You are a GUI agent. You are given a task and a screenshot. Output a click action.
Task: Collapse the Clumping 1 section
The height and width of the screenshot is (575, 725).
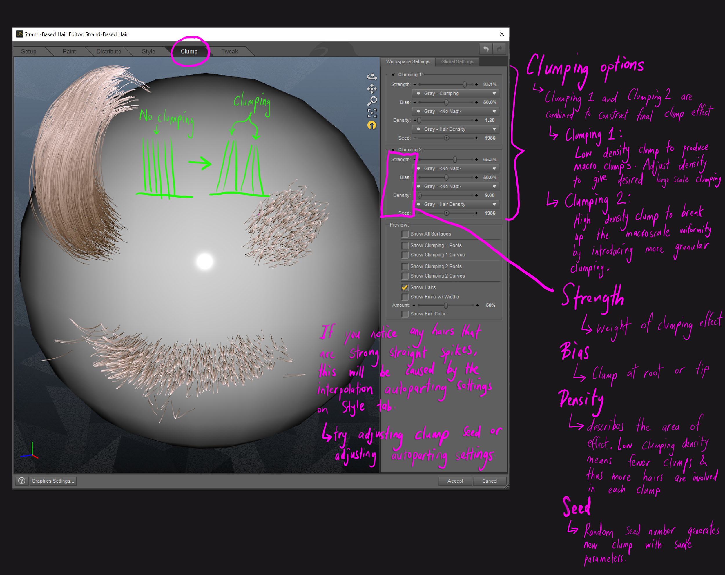click(x=393, y=74)
